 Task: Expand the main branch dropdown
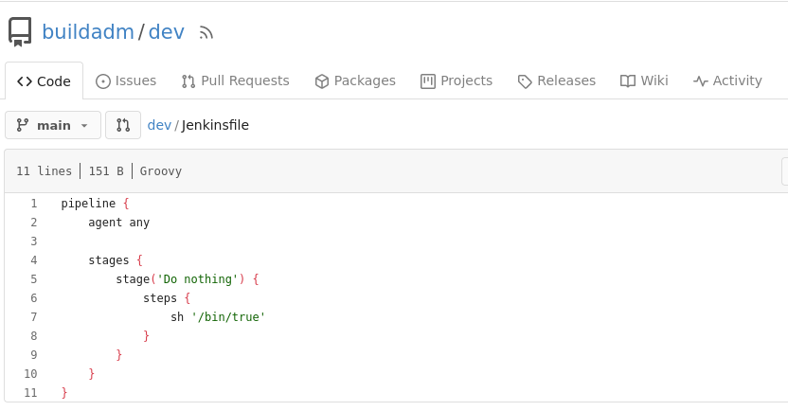coord(53,125)
